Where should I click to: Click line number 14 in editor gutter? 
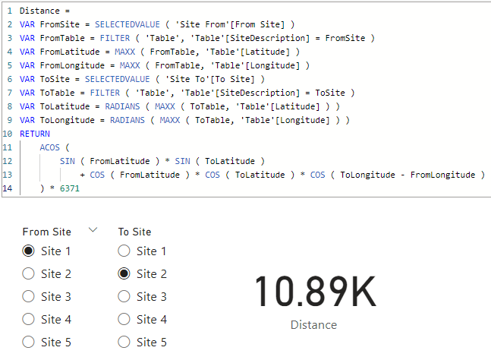click(8, 188)
